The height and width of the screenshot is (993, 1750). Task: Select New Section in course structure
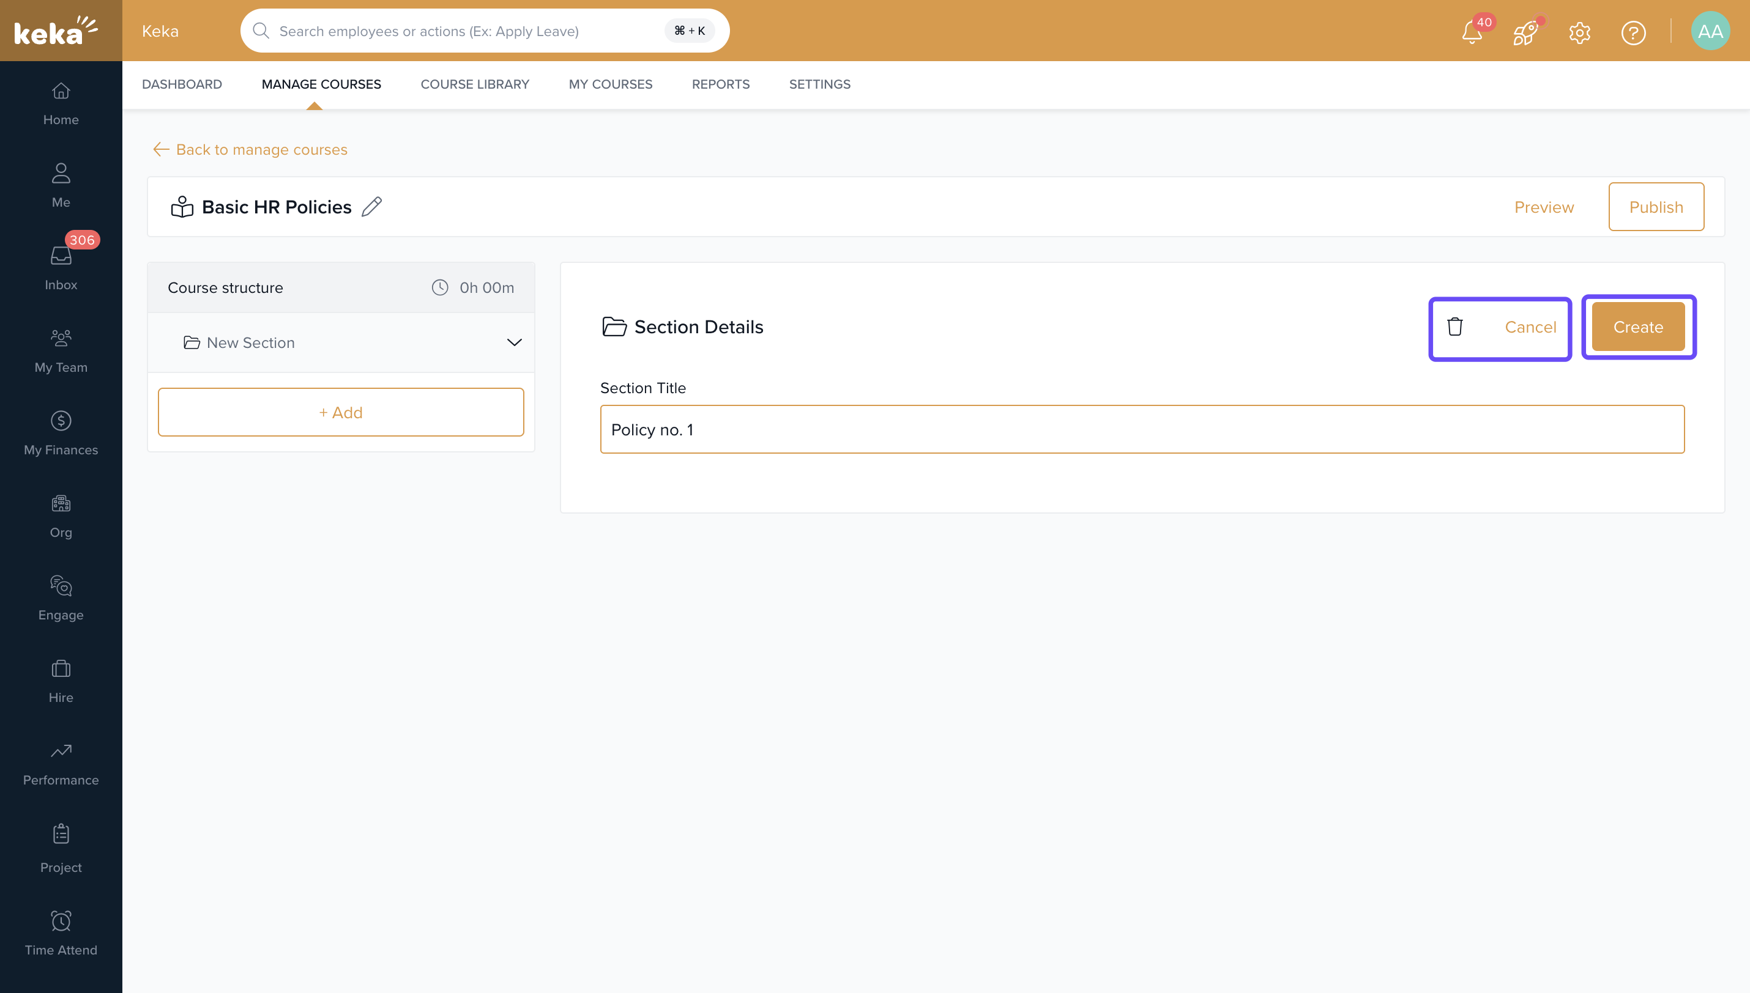click(250, 342)
